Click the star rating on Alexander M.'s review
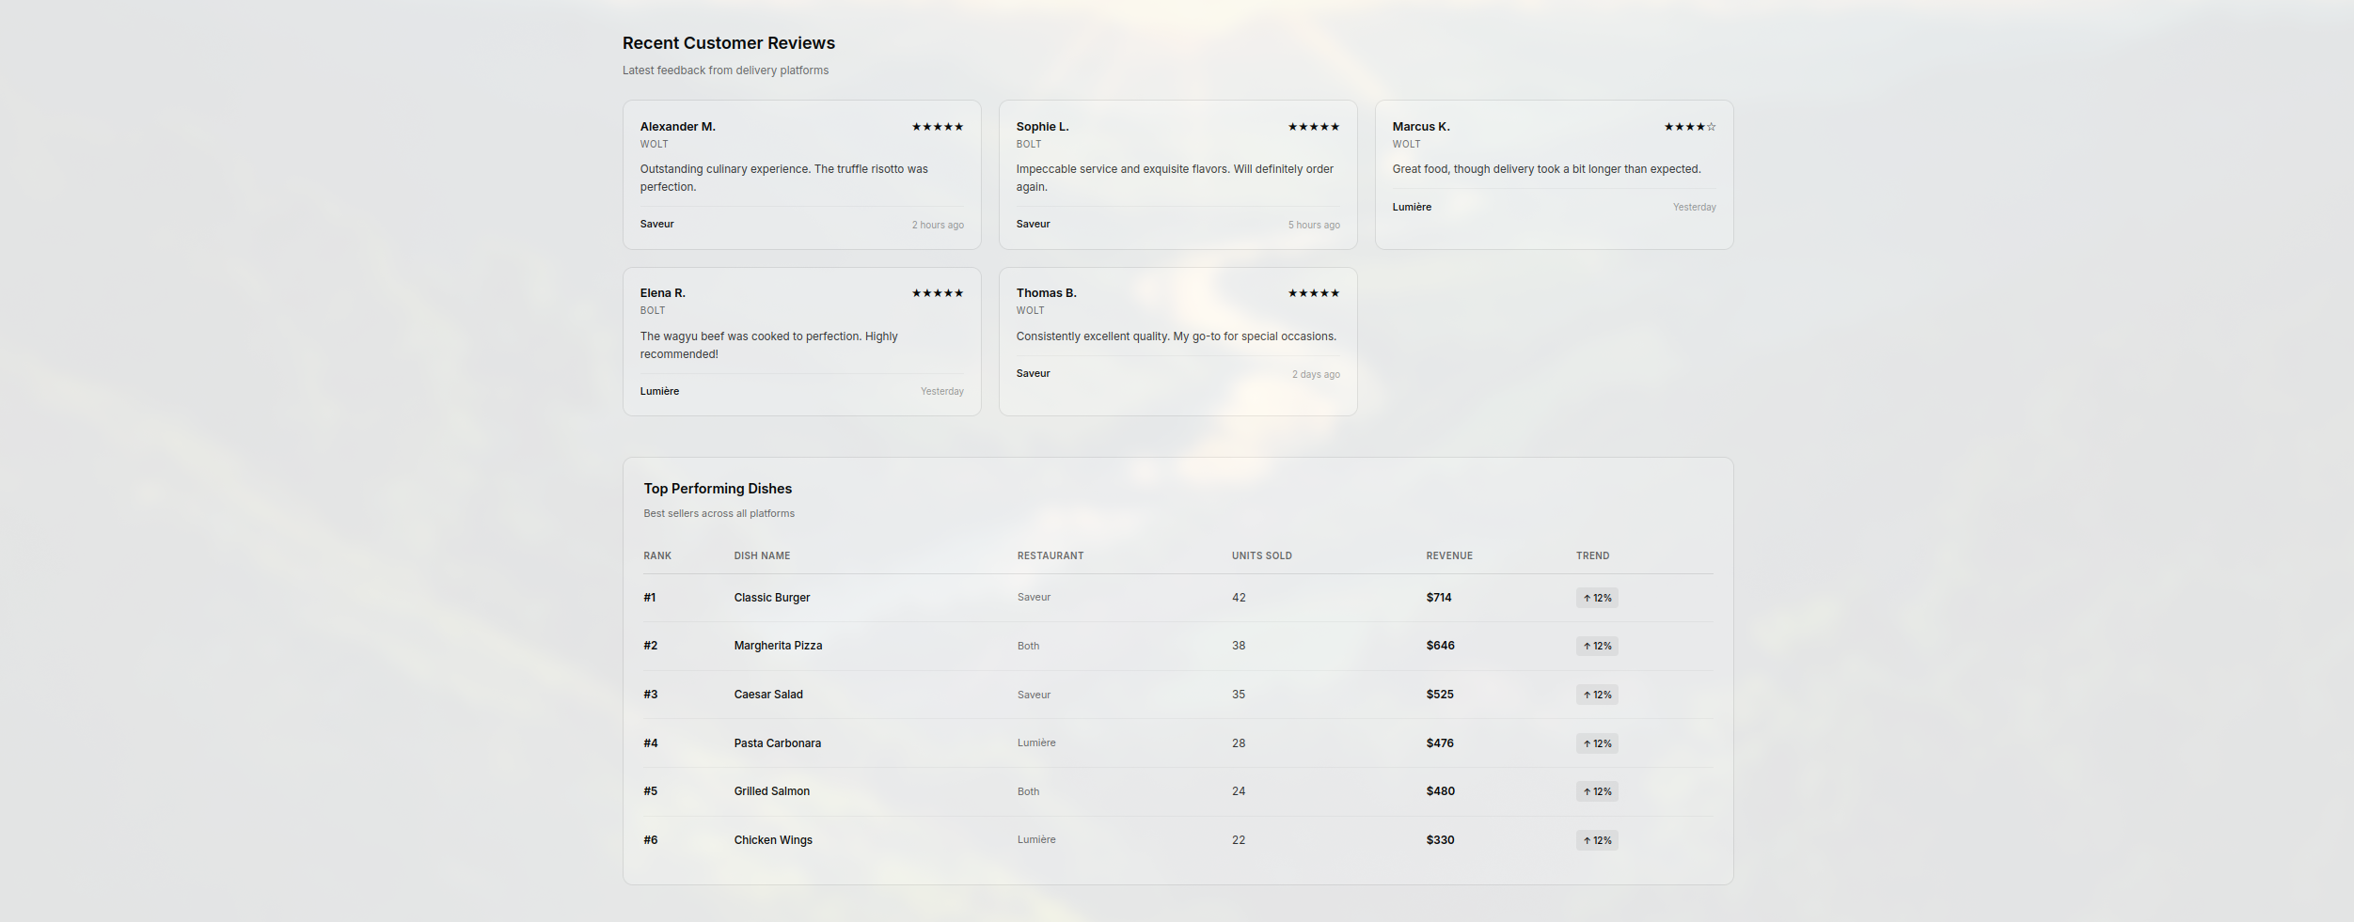2354x922 pixels. tap(937, 127)
